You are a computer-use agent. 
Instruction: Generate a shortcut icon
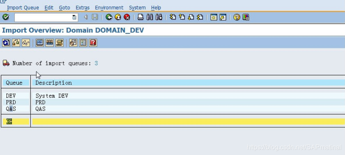point(223,17)
